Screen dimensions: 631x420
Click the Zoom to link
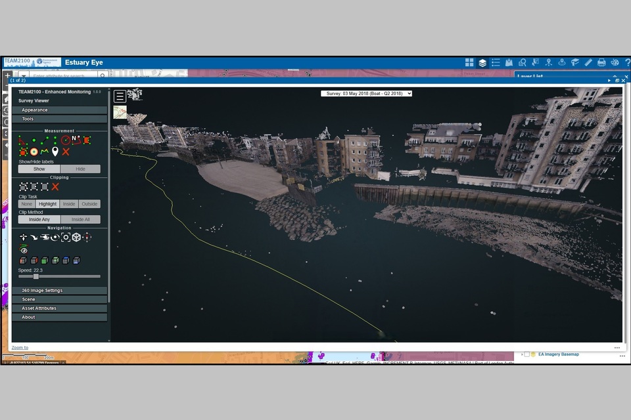[20, 348]
